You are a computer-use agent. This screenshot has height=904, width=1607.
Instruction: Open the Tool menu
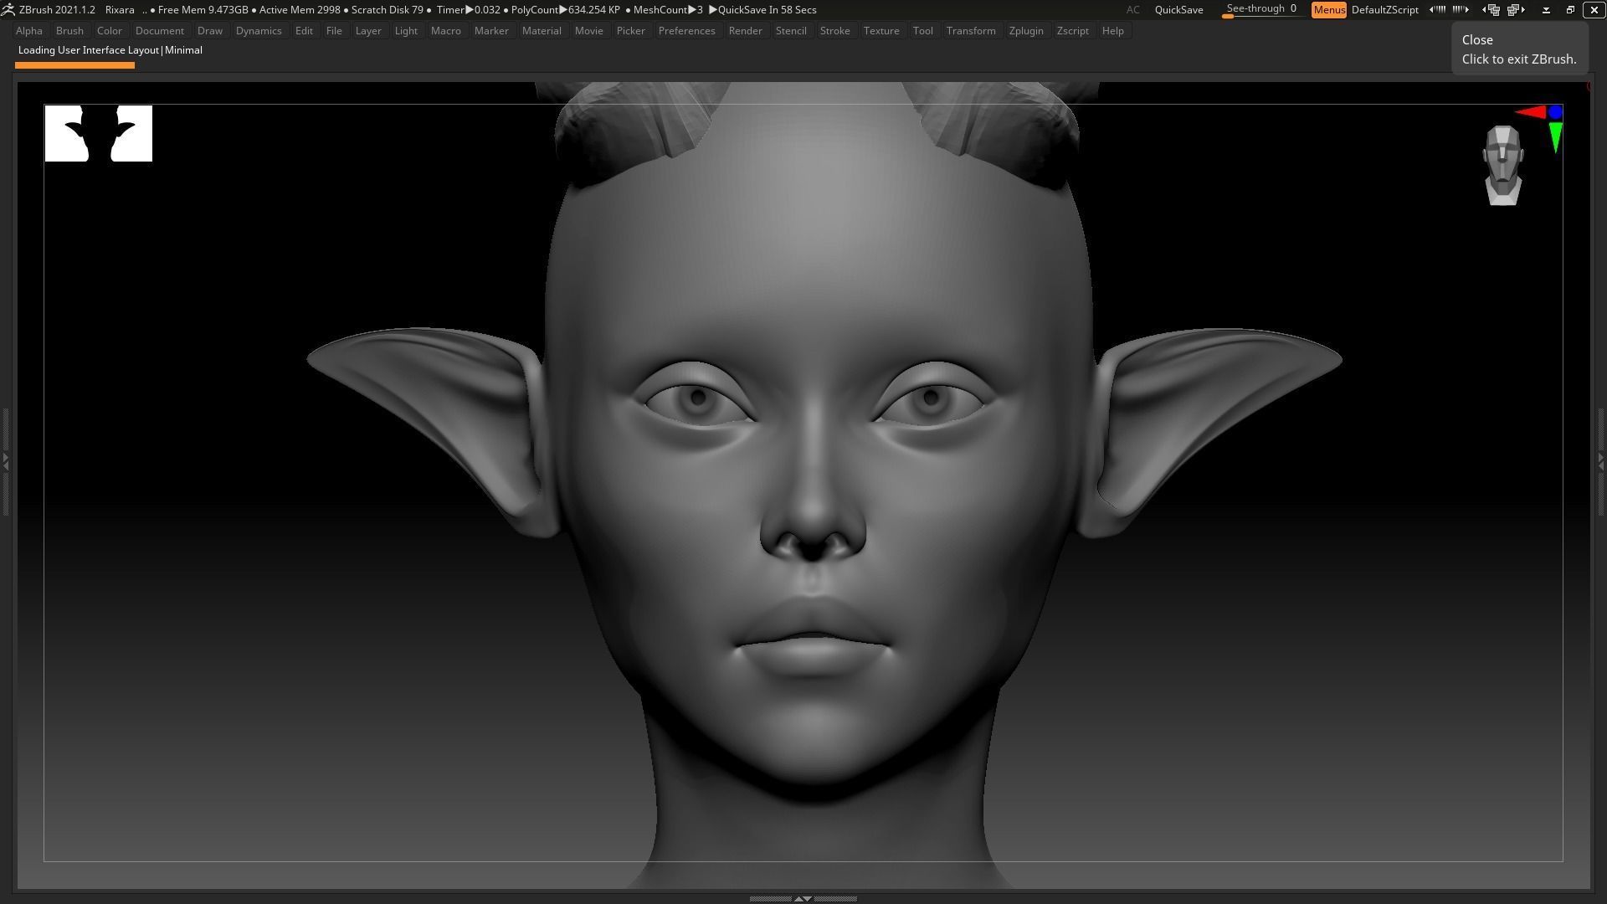coord(922,30)
